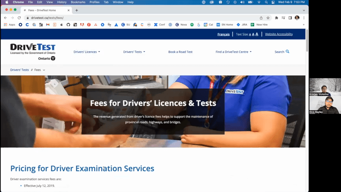Open the Chrome File menu

30,2
